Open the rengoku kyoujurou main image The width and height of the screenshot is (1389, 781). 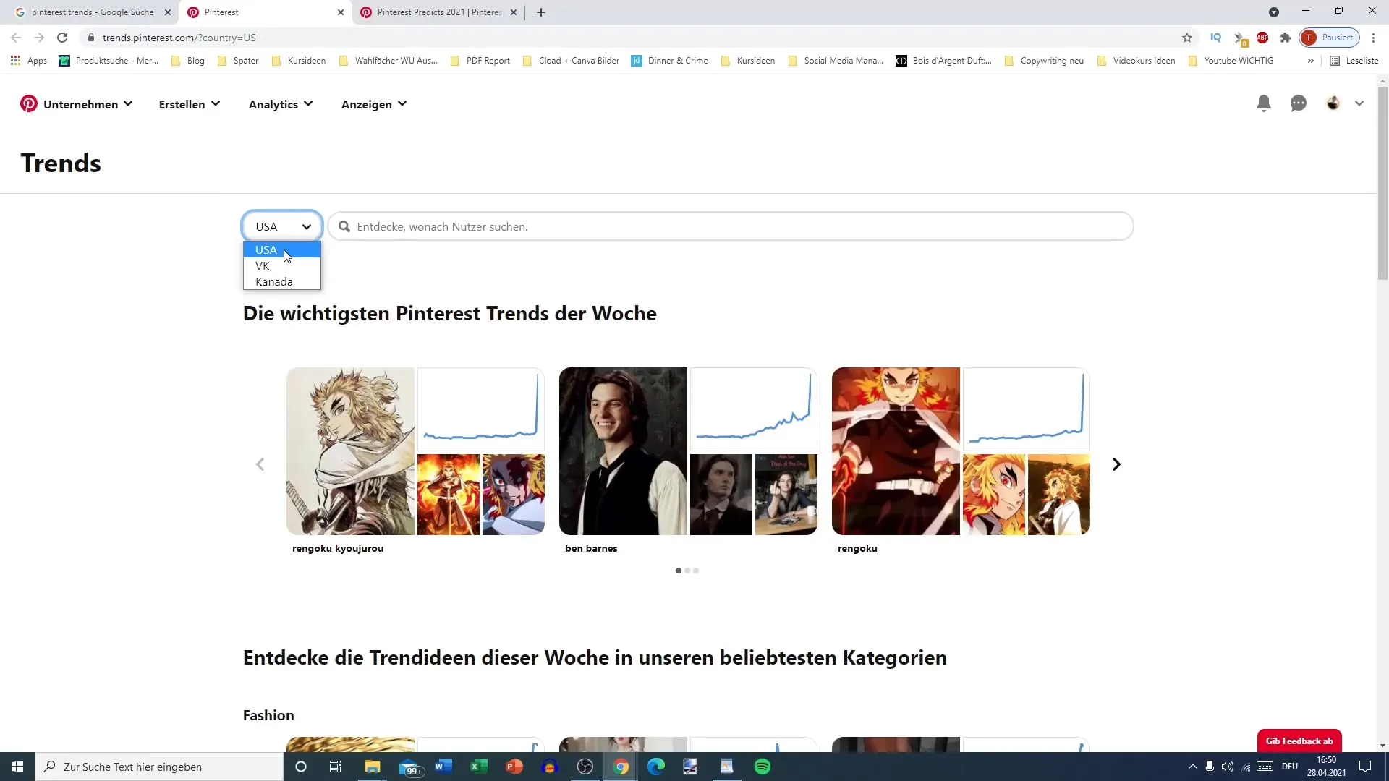point(350,451)
